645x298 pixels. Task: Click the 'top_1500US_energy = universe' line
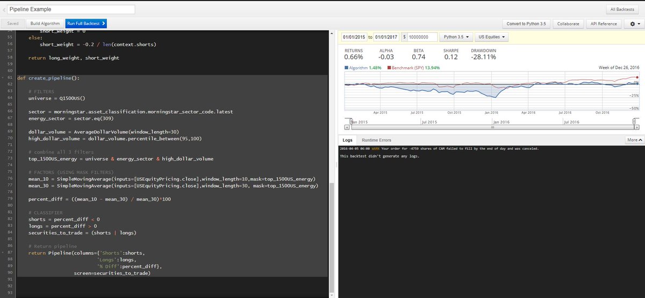pyautogui.click(x=121, y=159)
